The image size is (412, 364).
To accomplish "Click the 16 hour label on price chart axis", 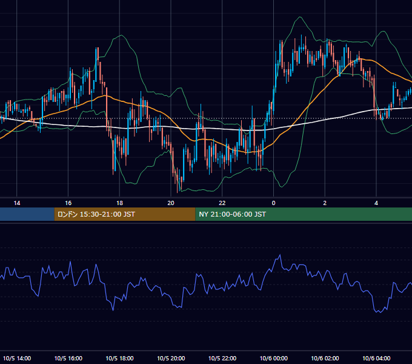I will coord(68,203).
